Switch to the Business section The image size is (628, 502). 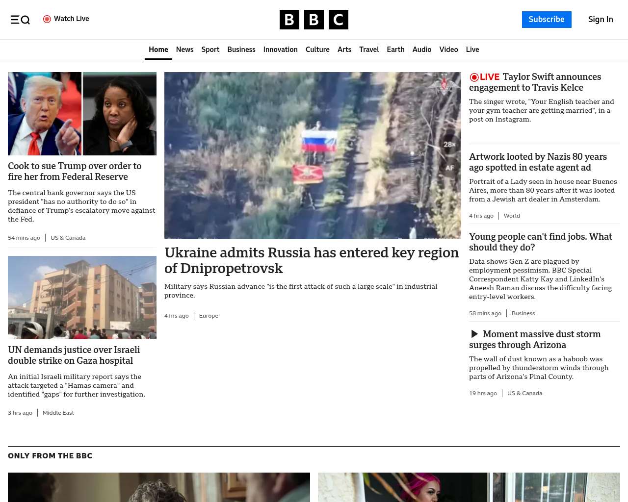click(x=241, y=50)
